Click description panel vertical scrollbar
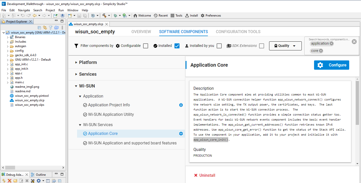The width and height of the screenshot is (361, 183). pos(357,103)
